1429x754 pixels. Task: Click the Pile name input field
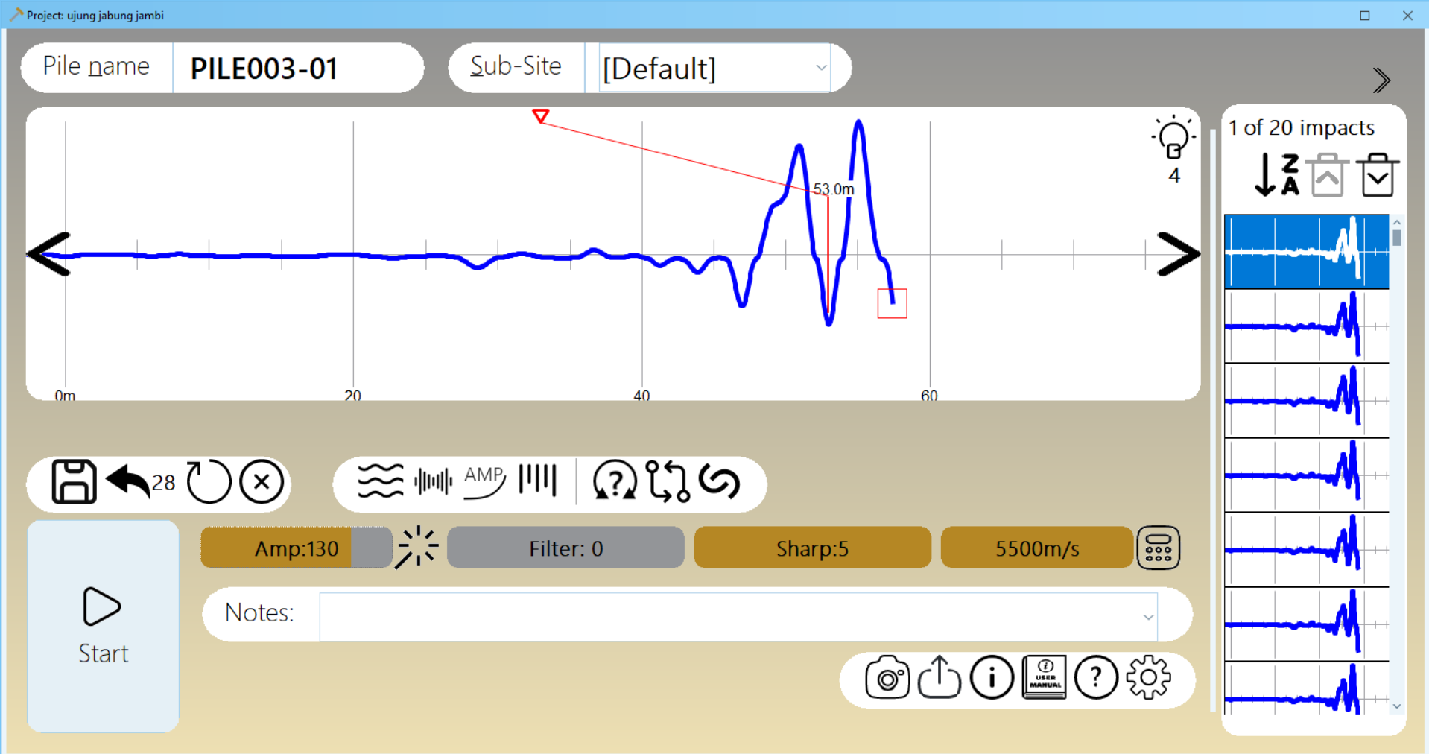click(298, 68)
